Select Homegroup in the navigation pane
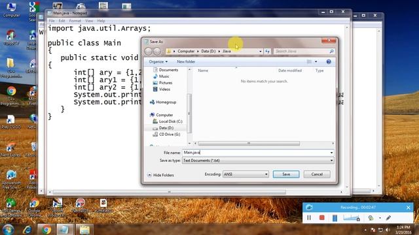Viewport: 419px width, 235px height. 166,102
